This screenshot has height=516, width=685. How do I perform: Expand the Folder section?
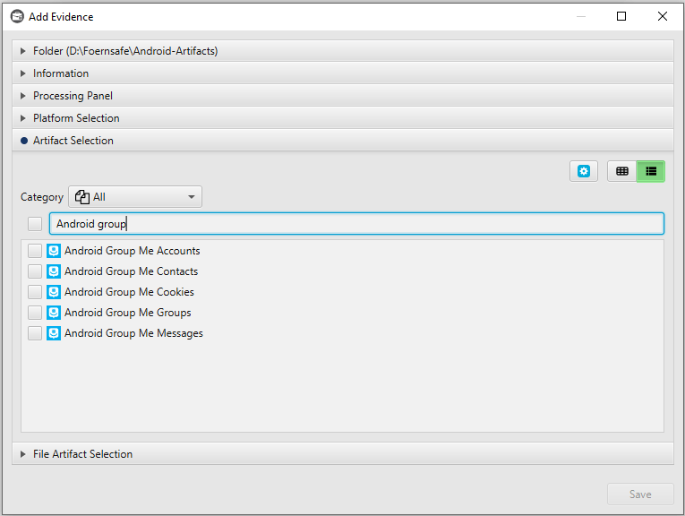click(343, 51)
